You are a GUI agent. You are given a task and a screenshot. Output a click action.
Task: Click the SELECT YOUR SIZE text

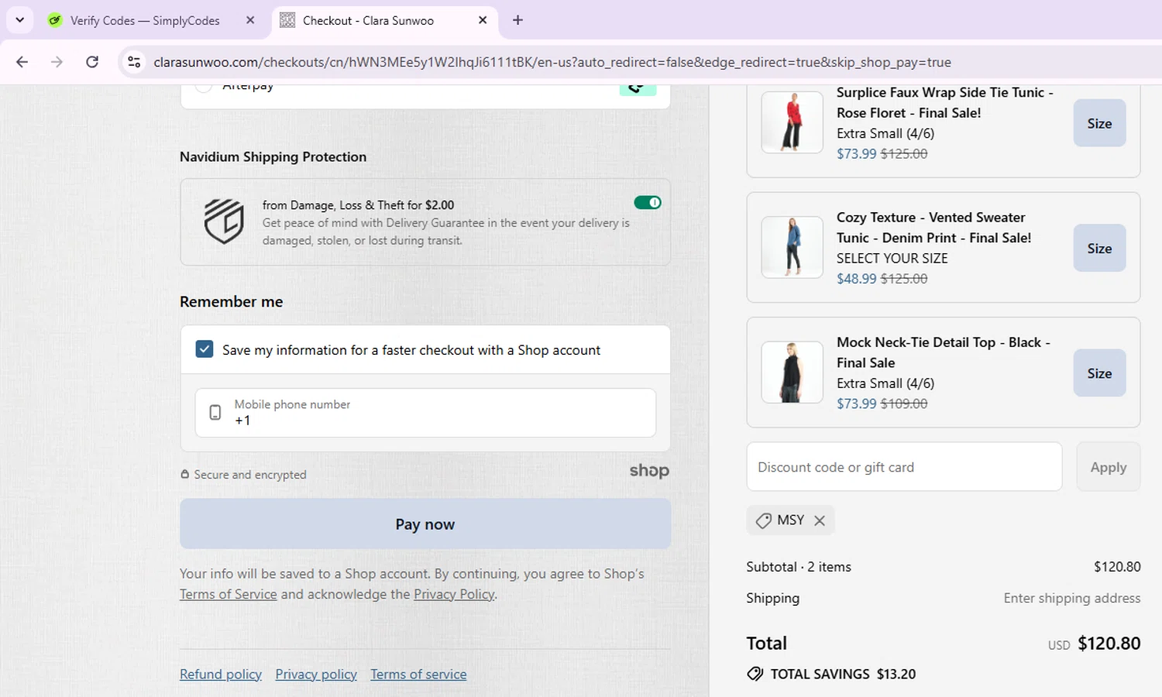point(892,259)
